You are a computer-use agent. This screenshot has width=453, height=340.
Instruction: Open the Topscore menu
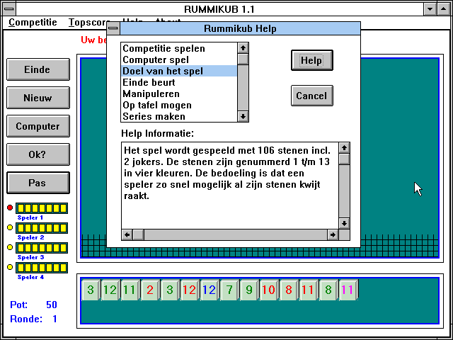pos(88,22)
